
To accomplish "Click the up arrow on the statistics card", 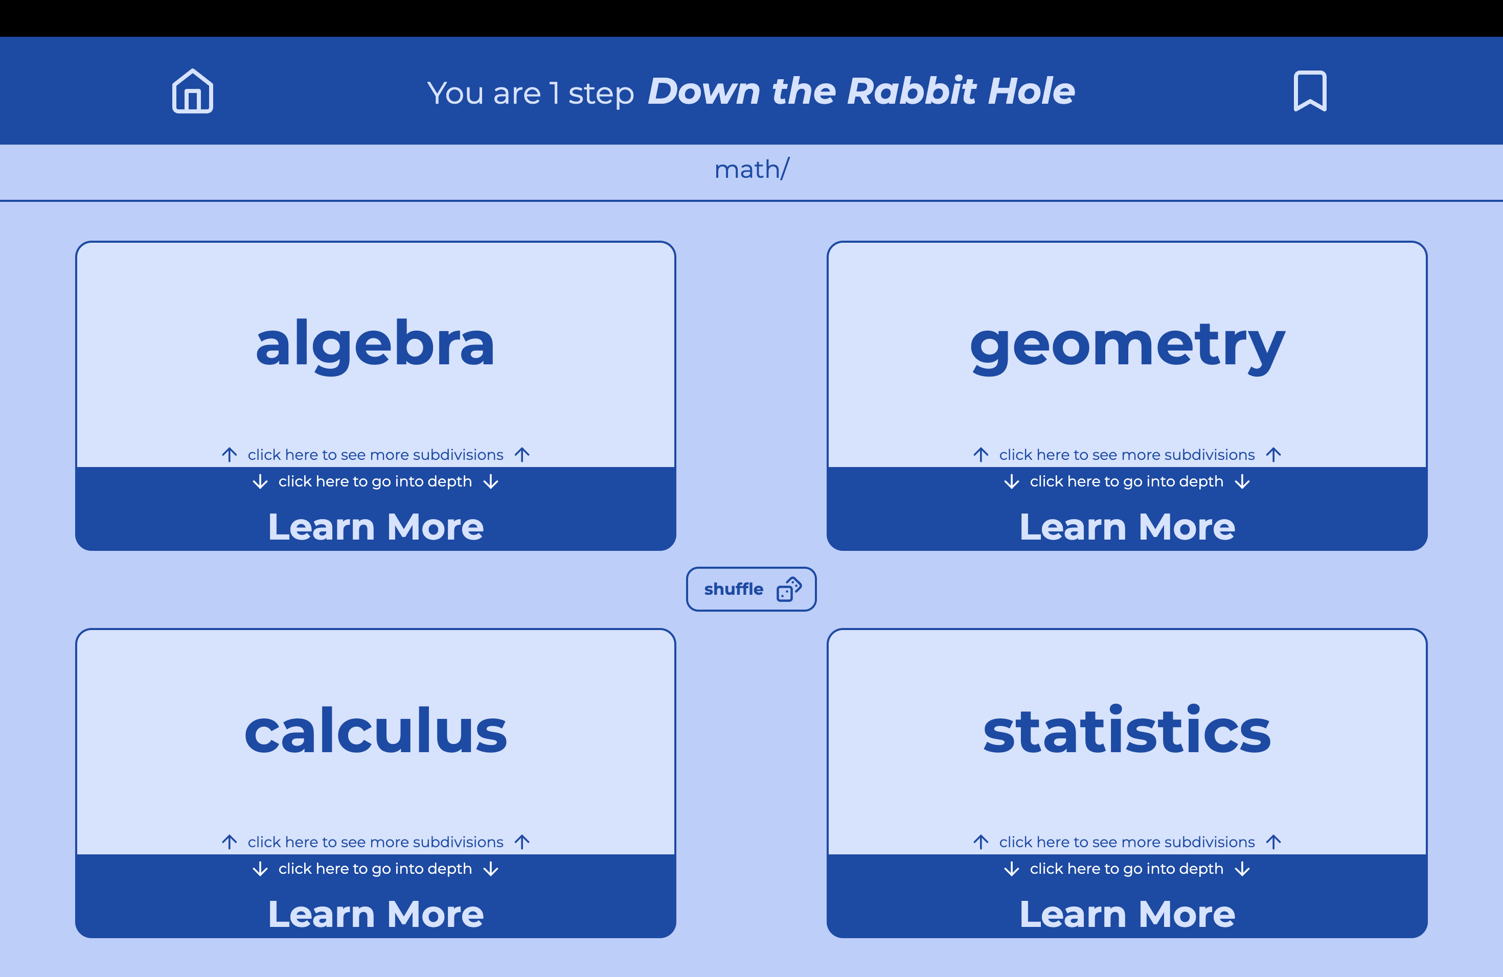I will tap(982, 842).
